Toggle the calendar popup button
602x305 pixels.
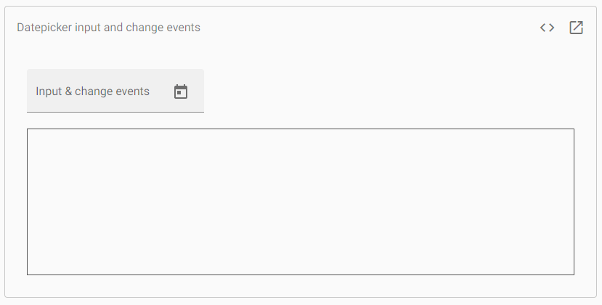180,91
